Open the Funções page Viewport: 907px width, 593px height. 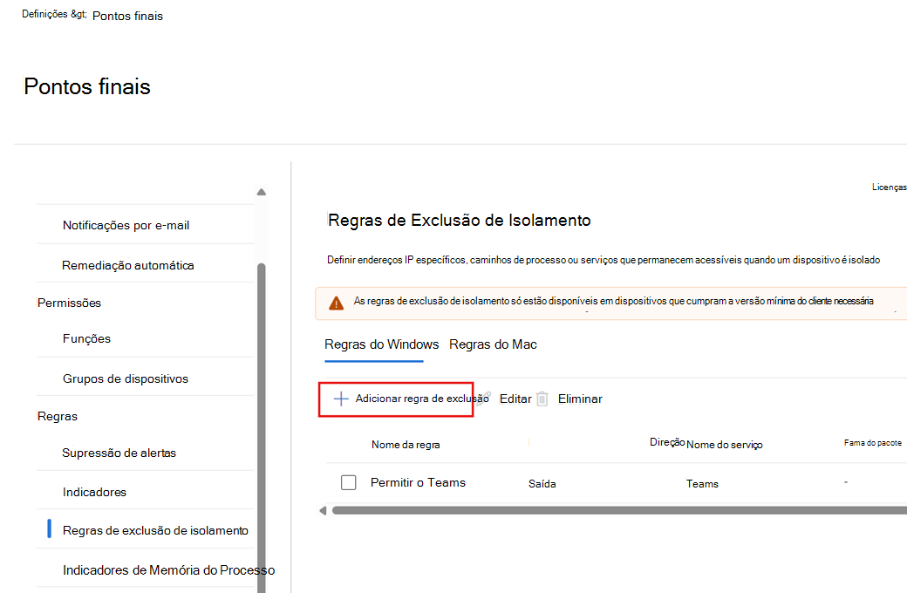click(x=86, y=338)
